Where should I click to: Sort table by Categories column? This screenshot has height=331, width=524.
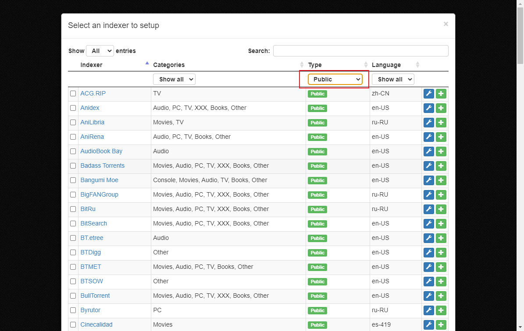coord(169,65)
